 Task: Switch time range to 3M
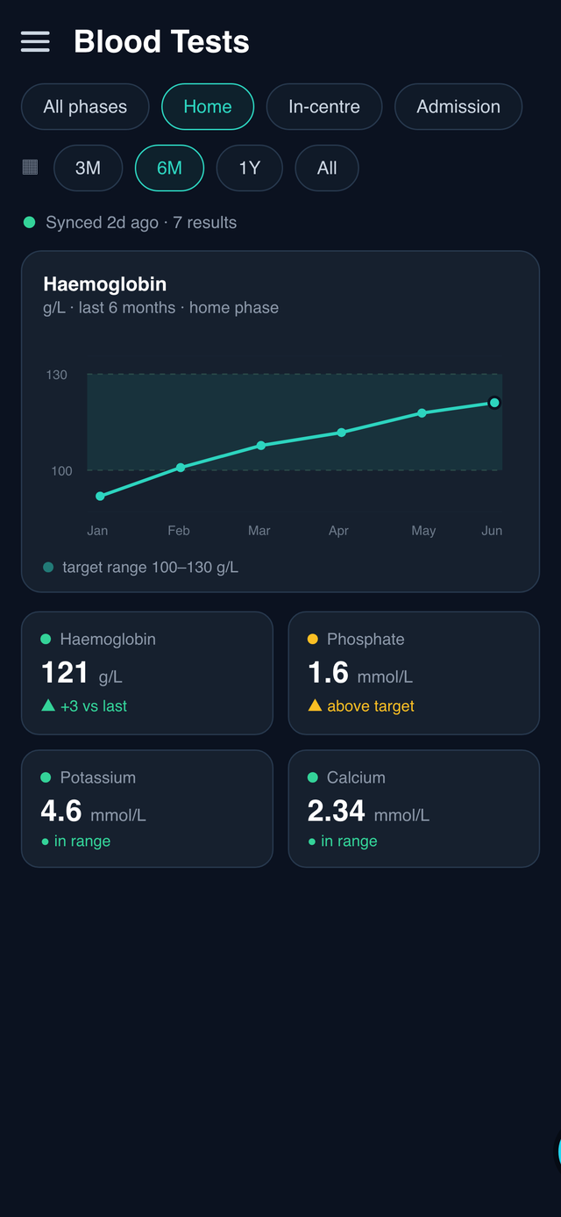click(x=88, y=168)
